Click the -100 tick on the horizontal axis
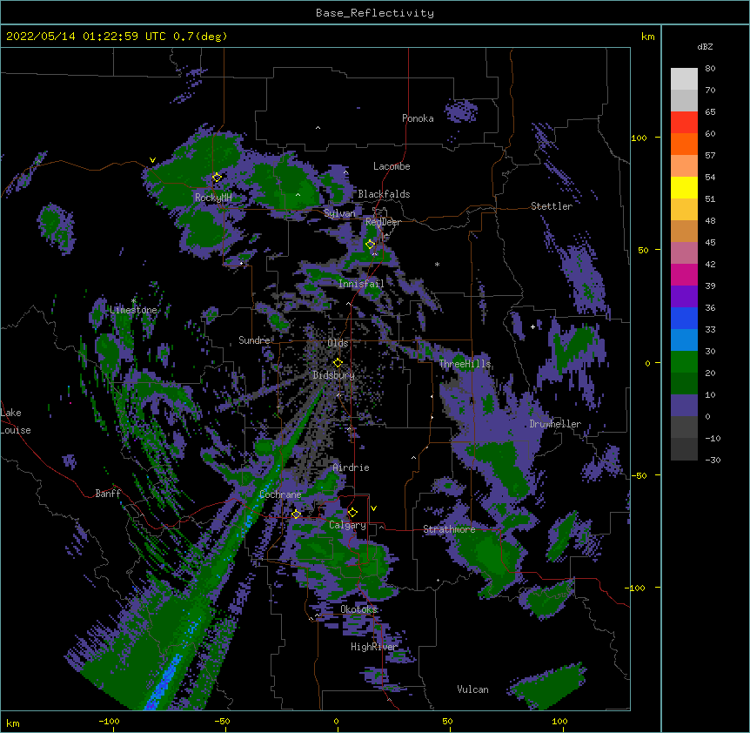 109,721
